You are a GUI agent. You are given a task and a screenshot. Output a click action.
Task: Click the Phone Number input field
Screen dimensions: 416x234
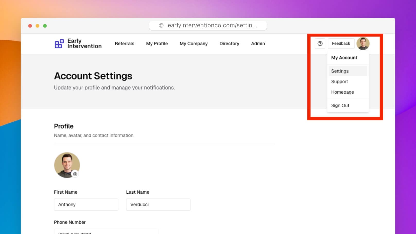click(x=106, y=232)
